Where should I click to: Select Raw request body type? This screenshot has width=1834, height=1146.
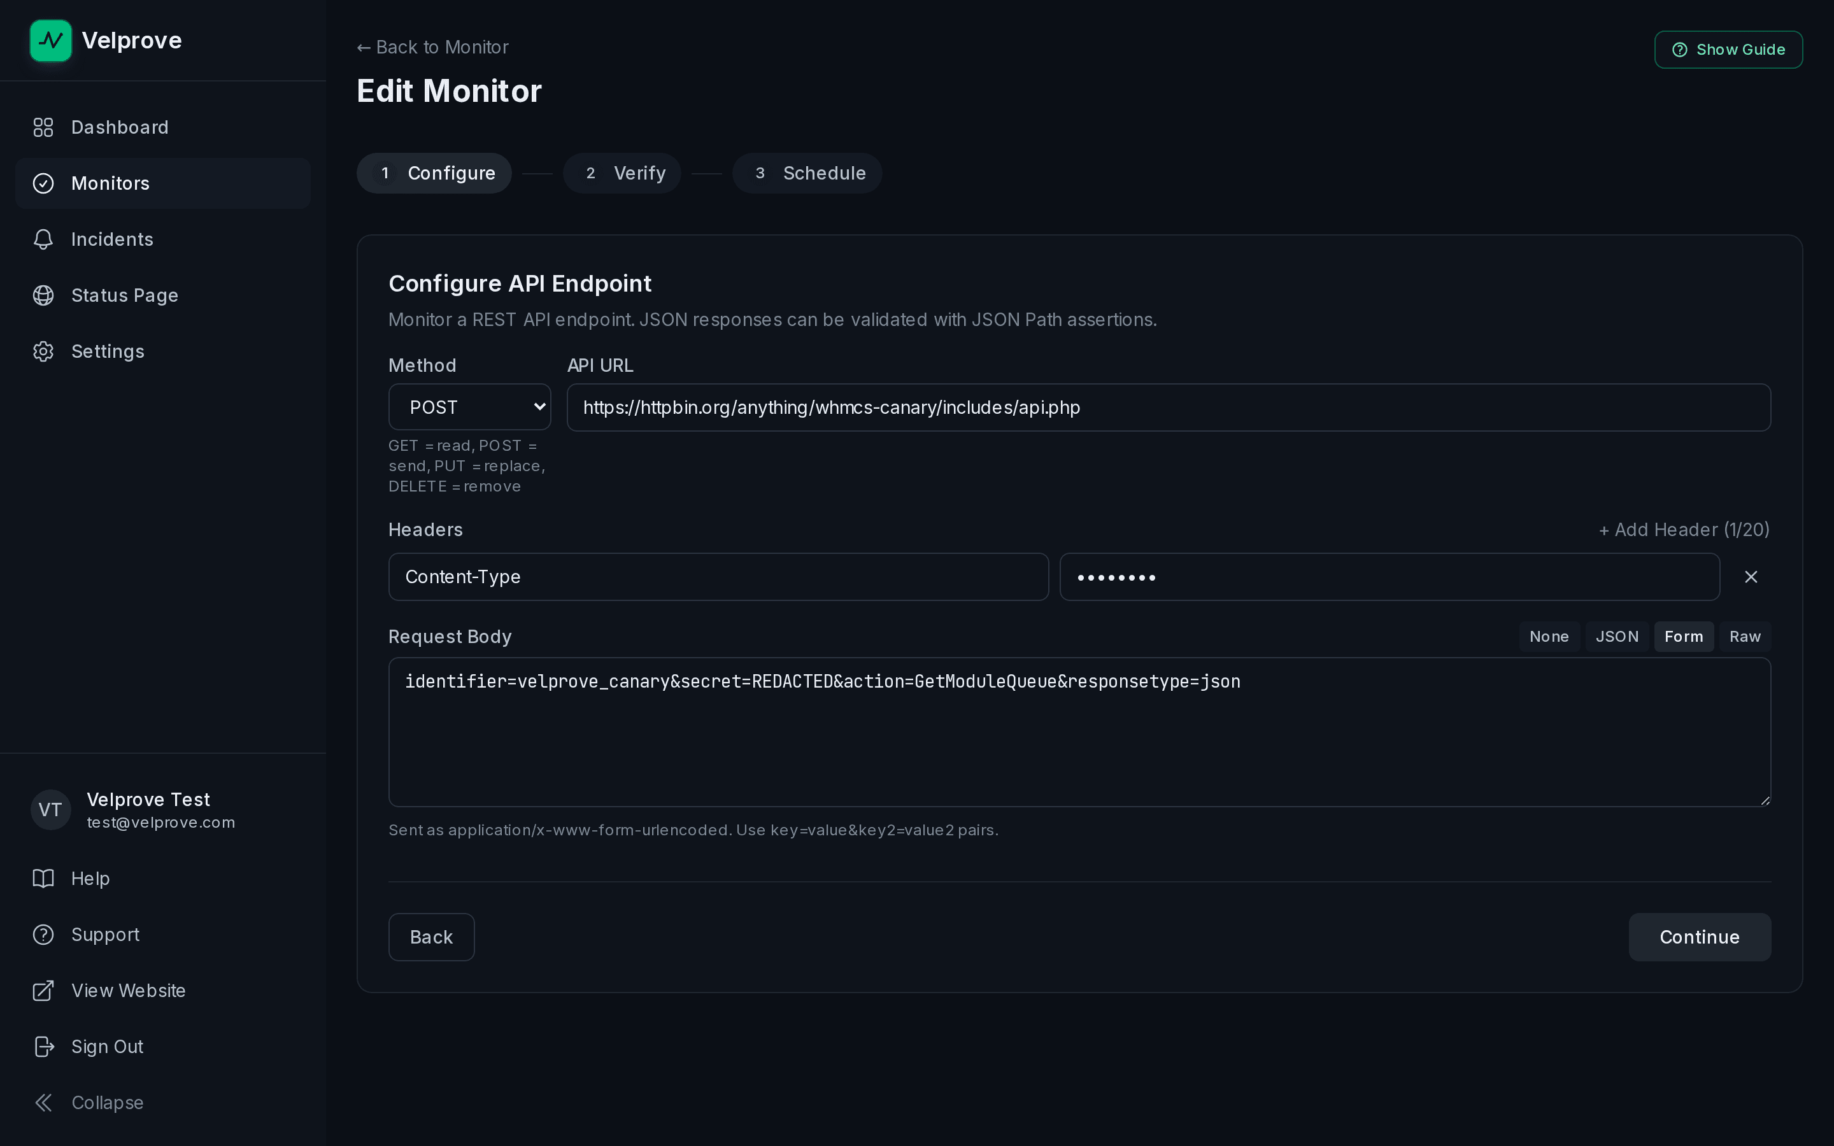point(1745,637)
